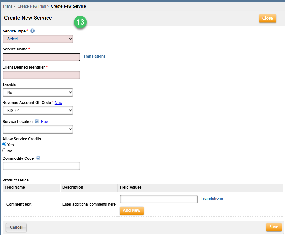285x235 pixels.
Task: Go back to Create New Plan breadcrumb
Action: tap(31, 6)
